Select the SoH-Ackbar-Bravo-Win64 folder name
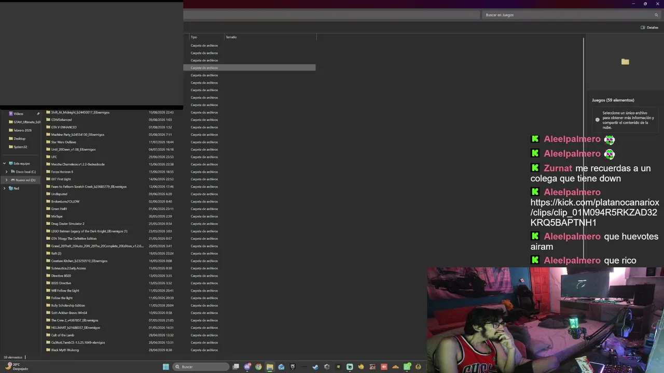This screenshot has width=664, height=373. pyautogui.click(x=69, y=313)
